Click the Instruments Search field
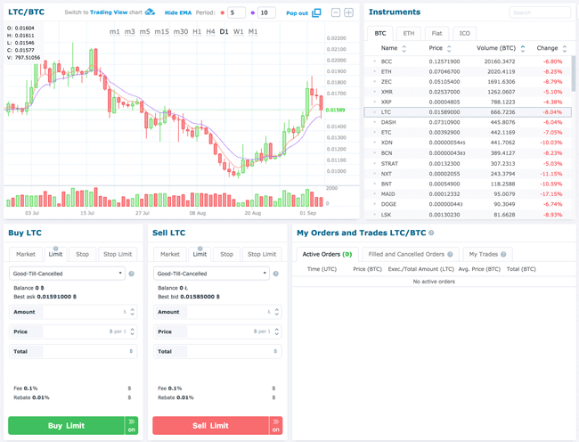The image size is (579, 442). pyautogui.click(x=540, y=12)
